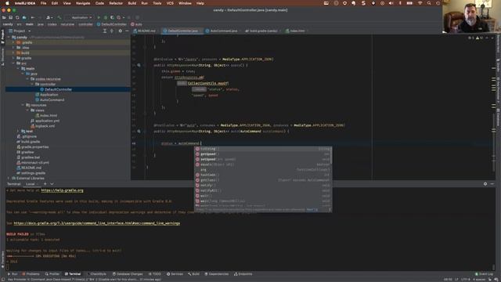
Task: Click the green Run button in toolbar
Action: coord(99,17)
